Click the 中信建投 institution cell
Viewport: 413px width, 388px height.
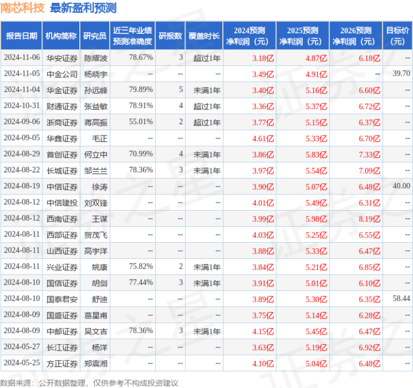[x=62, y=203]
